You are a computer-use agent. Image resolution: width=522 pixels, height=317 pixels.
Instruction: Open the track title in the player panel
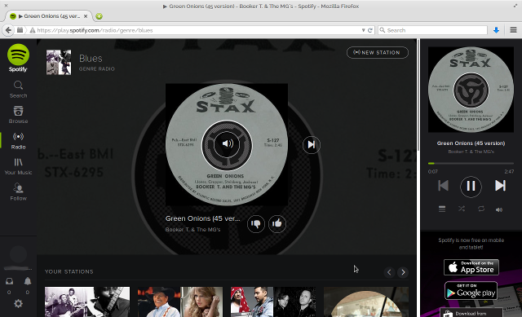(x=471, y=143)
